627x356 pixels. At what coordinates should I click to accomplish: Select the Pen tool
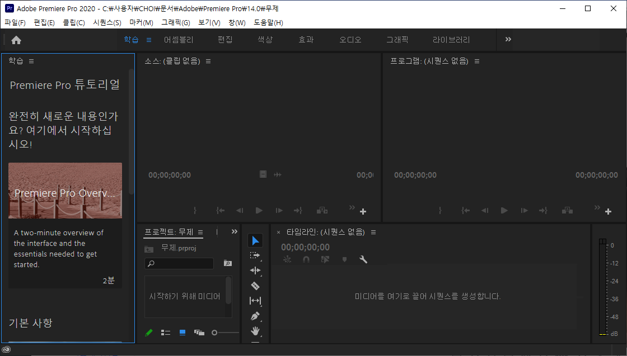coord(255,316)
